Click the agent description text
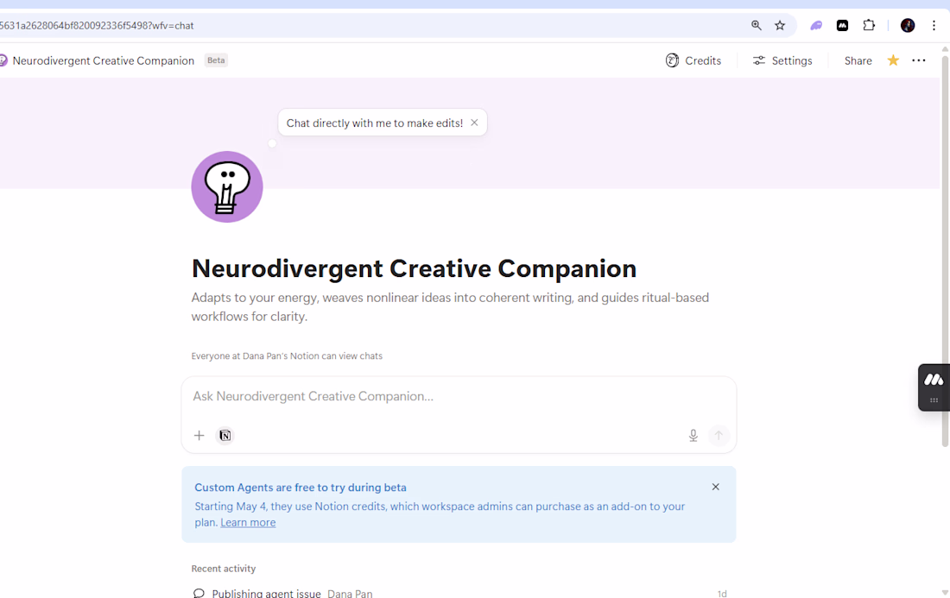Screen dimensions: 950x598 pos(450,307)
